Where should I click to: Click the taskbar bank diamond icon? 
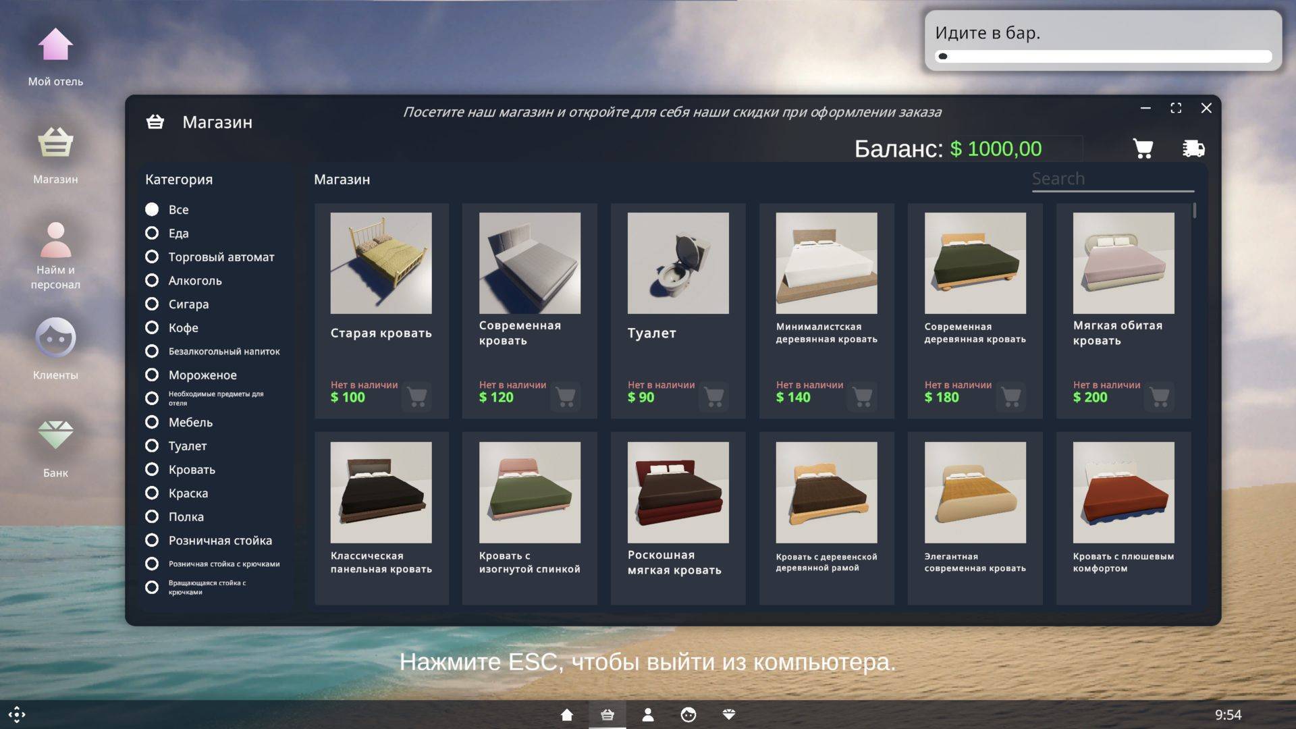point(729,714)
